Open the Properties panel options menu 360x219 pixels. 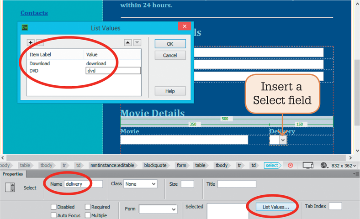[356, 174]
